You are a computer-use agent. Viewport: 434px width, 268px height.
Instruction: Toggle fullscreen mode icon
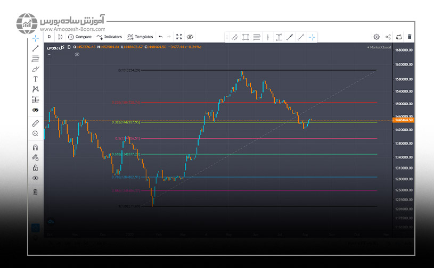point(179,37)
